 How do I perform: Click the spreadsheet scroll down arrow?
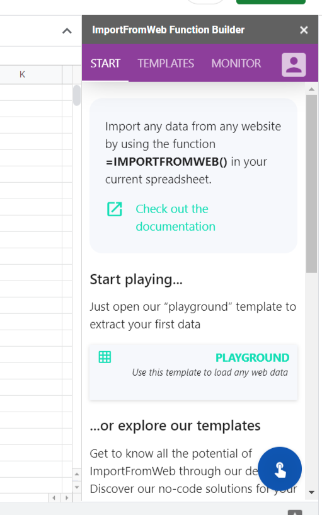click(x=77, y=487)
